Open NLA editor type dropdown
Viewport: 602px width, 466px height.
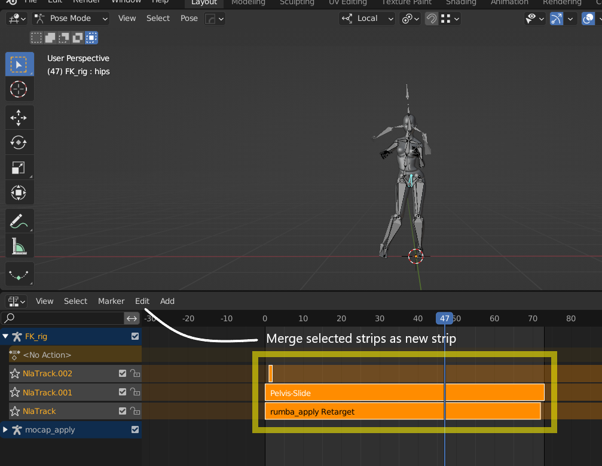tap(17, 301)
